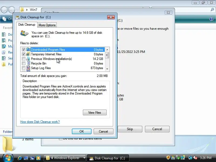Screen dimensions: 216x162
Task: Close the background copy dialog
Action: [168, 12]
